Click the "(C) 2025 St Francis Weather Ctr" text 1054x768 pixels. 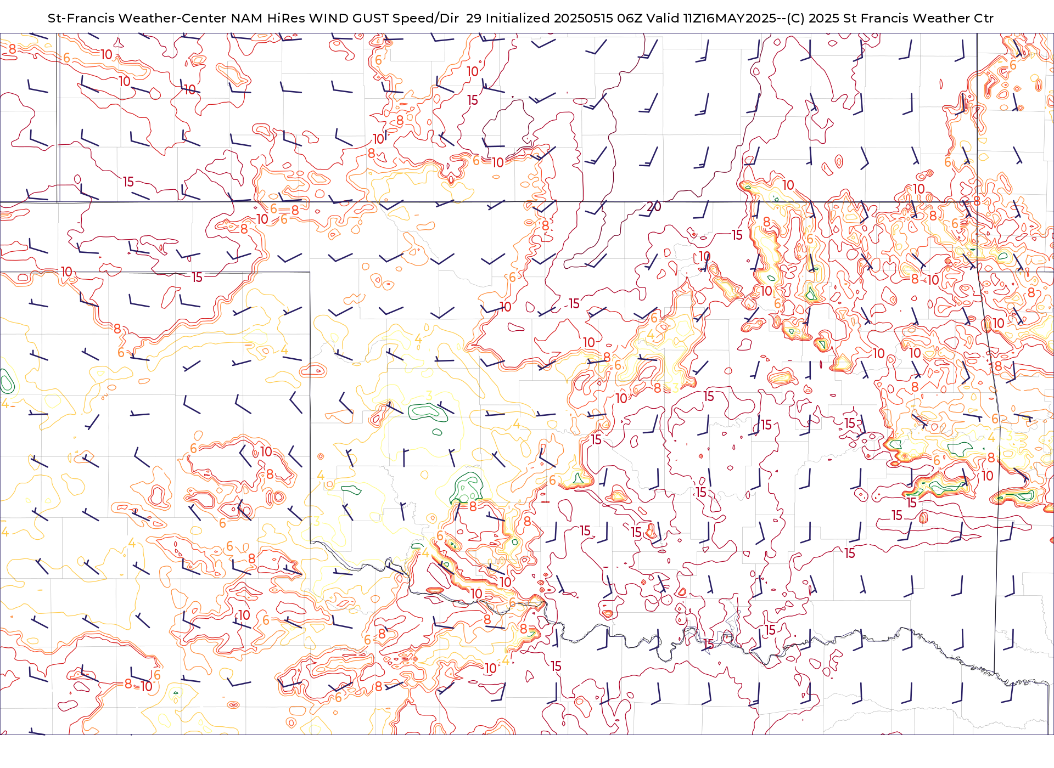pos(890,18)
